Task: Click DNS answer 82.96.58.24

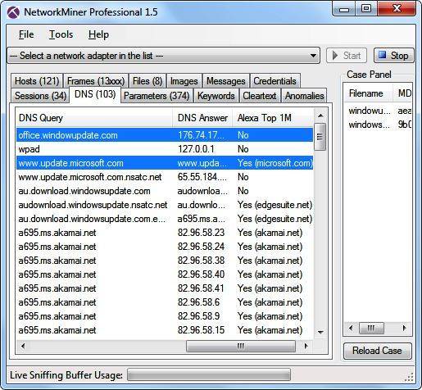Action: point(201,247)
